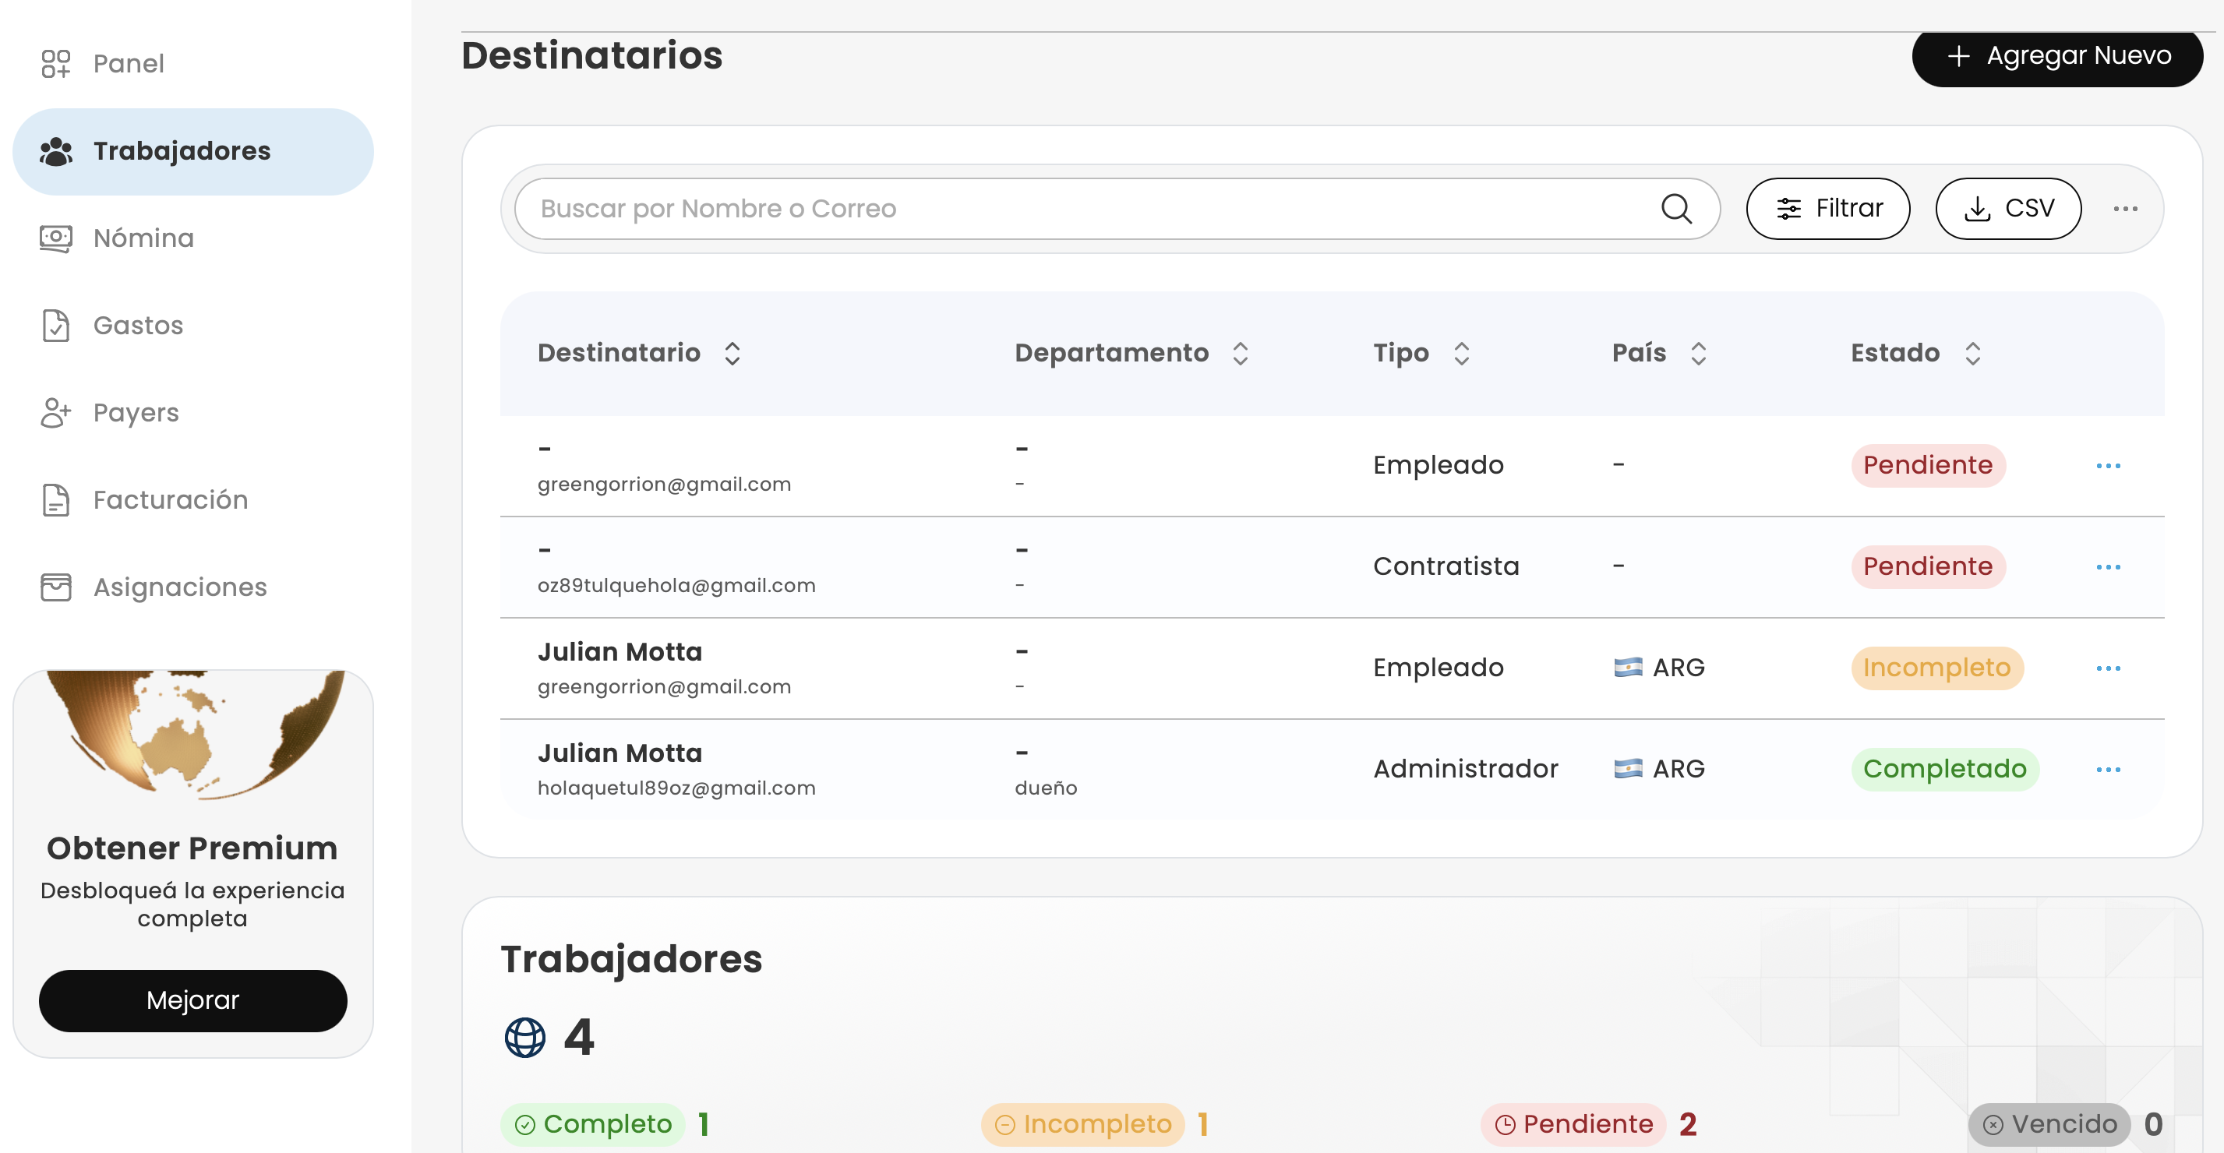Click the search magnifier icon
This screenshot has height=1153, width=2224.
[x=1675, y=208]
